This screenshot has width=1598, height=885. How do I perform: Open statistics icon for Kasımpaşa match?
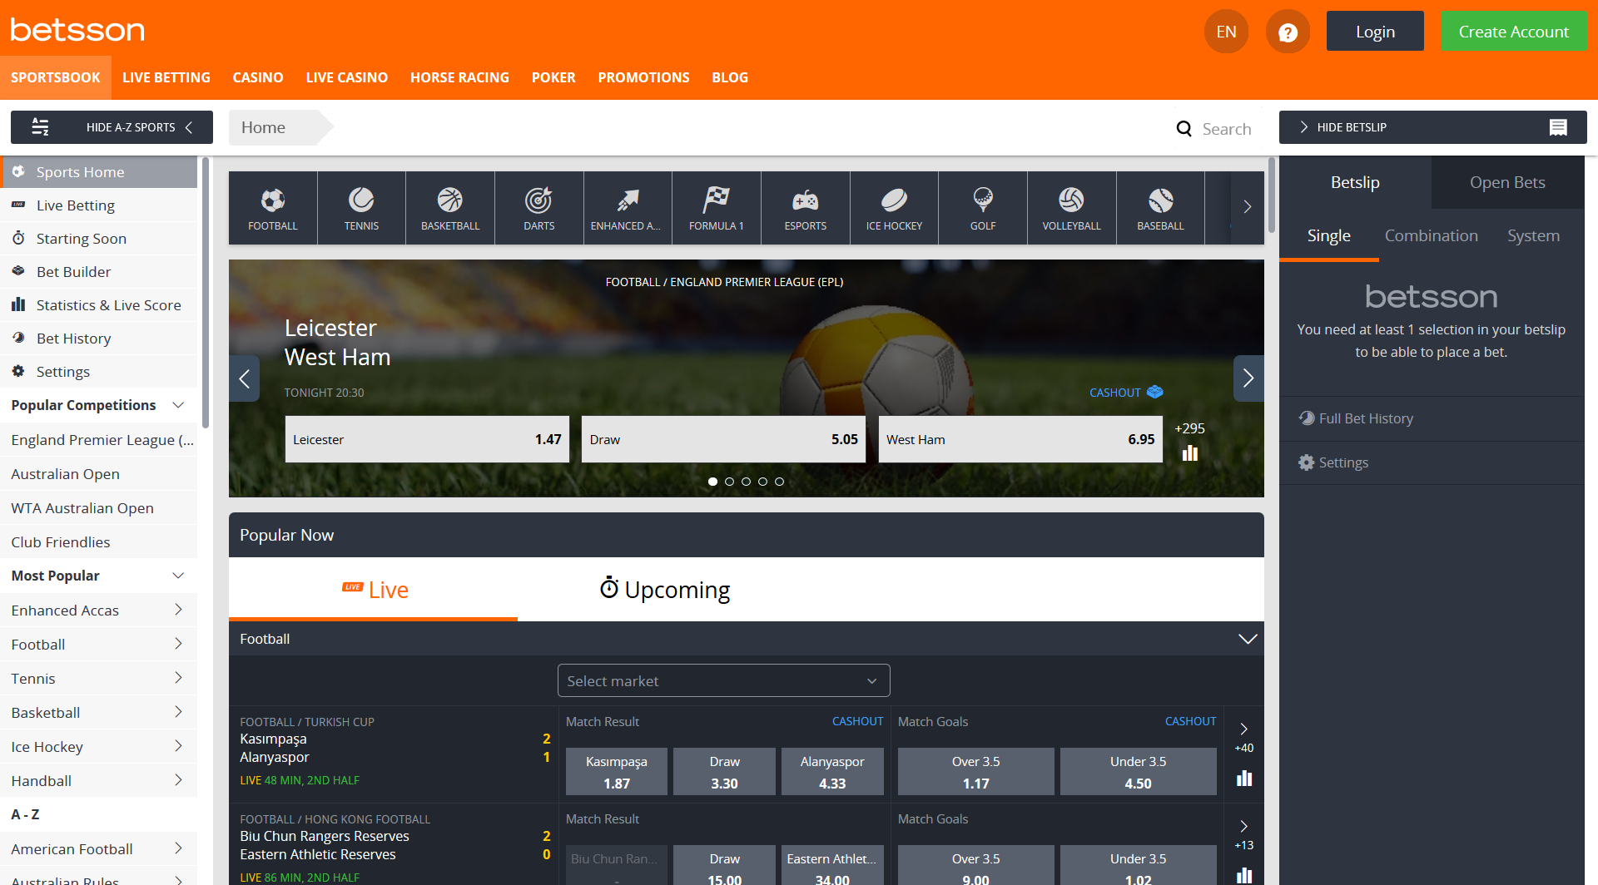click(x=1244, y=778)
